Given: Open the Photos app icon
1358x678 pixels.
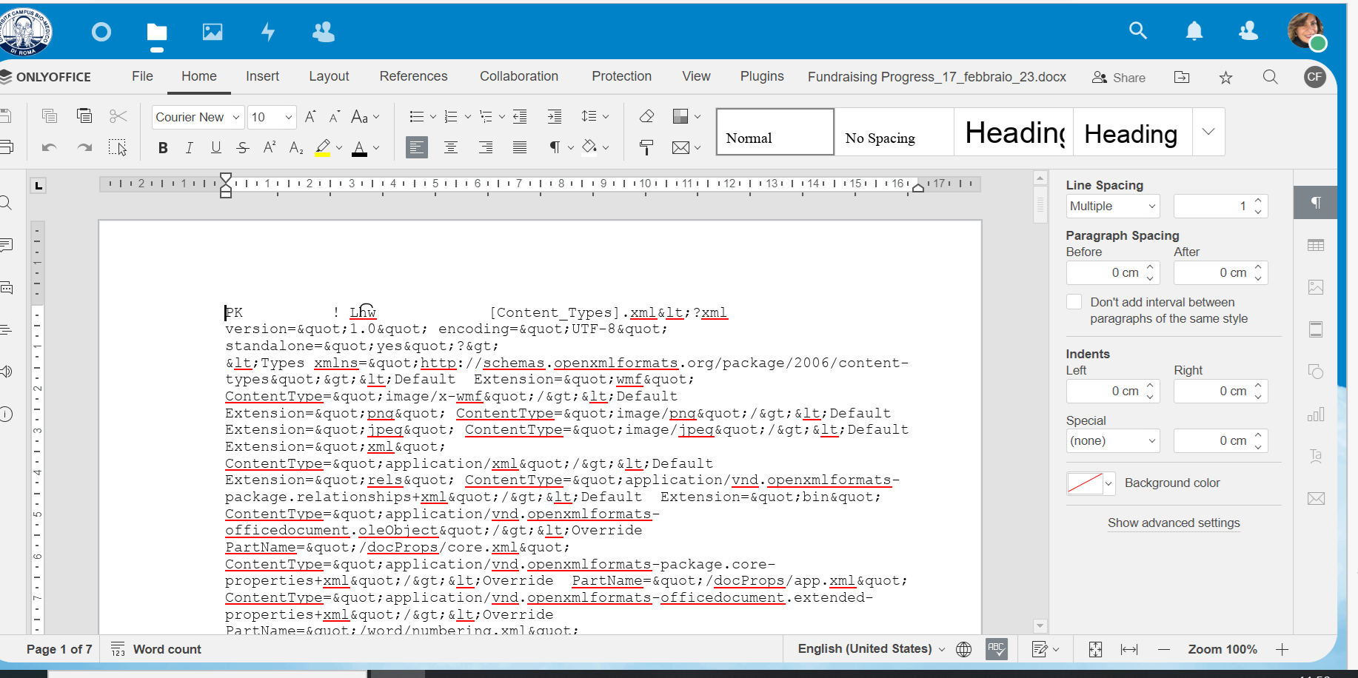Looking at the screenshot, I should (213, 32).
